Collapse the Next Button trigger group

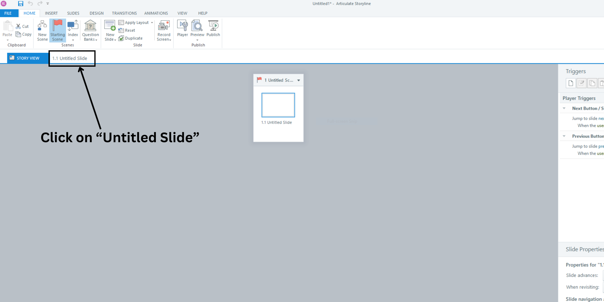tap(564, 108)
